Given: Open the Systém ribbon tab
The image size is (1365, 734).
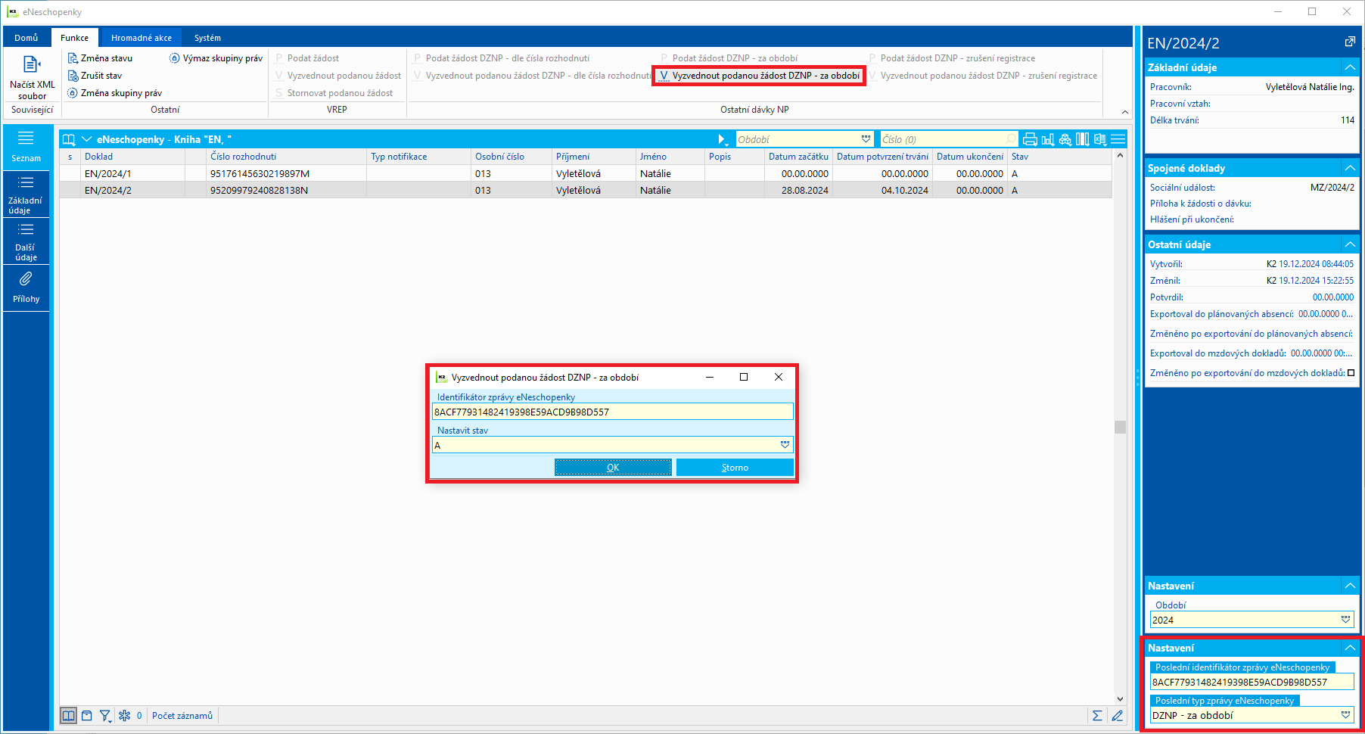Looking at the screenshot, I should point(207,38).
